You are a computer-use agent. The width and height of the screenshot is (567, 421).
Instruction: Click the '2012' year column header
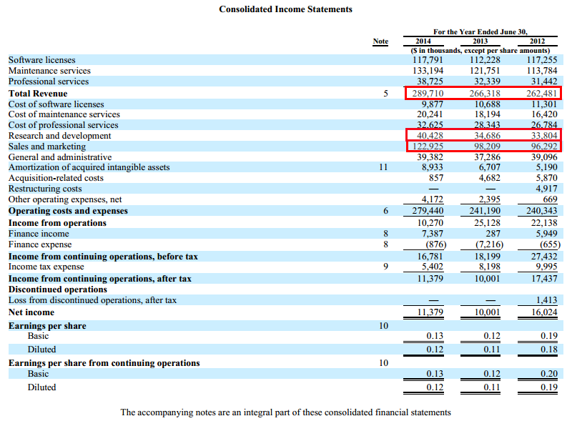pos(538,41)
